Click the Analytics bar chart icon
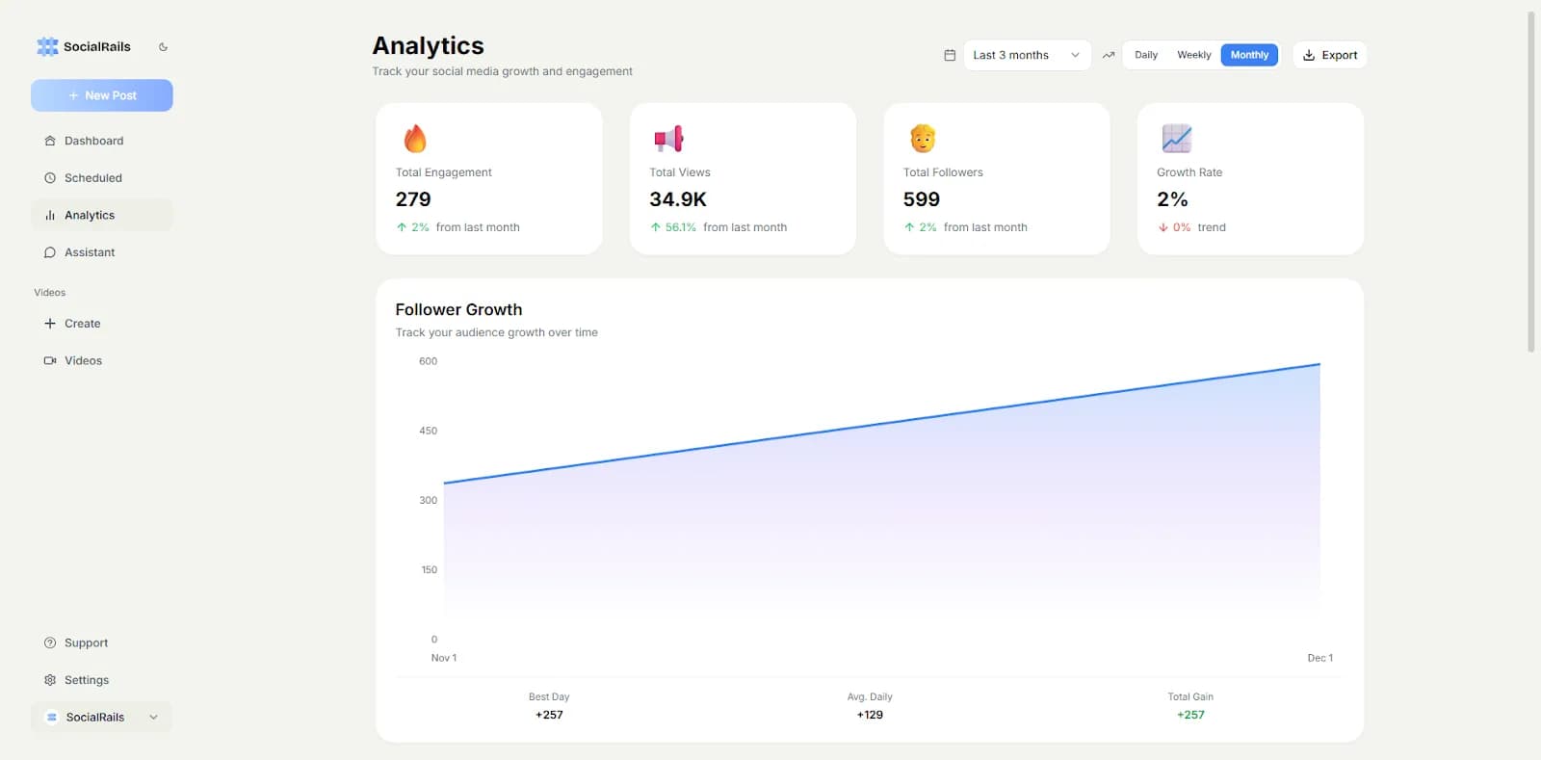The height and width of the screenshot is (760, 1541). 50,215
